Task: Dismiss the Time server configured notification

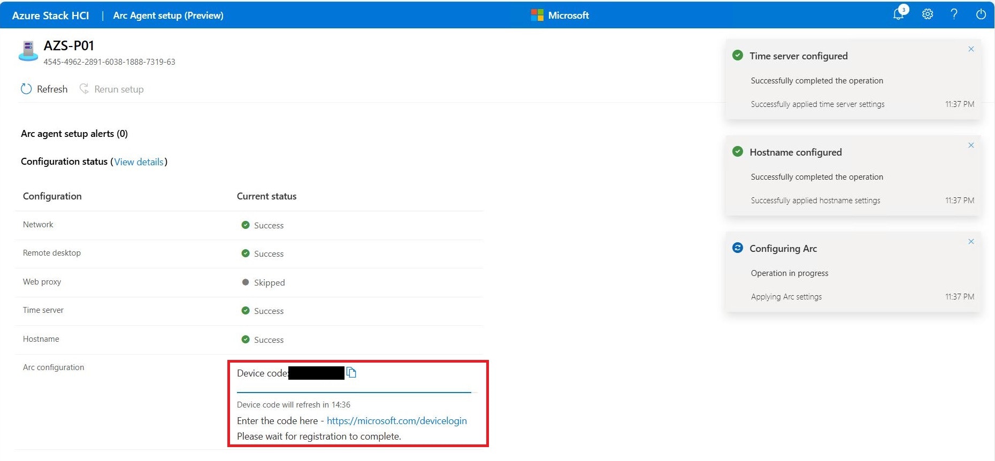Action: (971, 49)
